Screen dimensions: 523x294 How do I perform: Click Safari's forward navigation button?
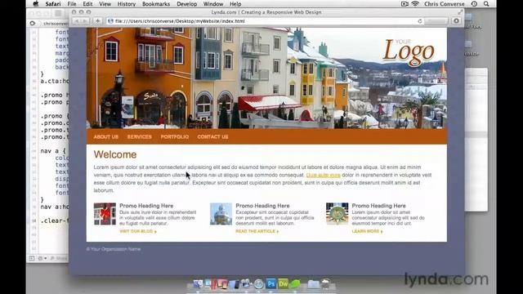pyautogui.click(x=84, y=21)
